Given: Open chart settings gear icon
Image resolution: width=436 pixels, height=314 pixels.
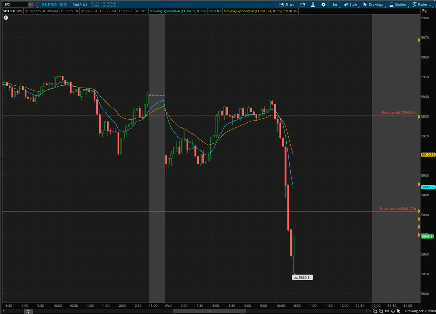Looking at the screenshot, I should (323, 5).
